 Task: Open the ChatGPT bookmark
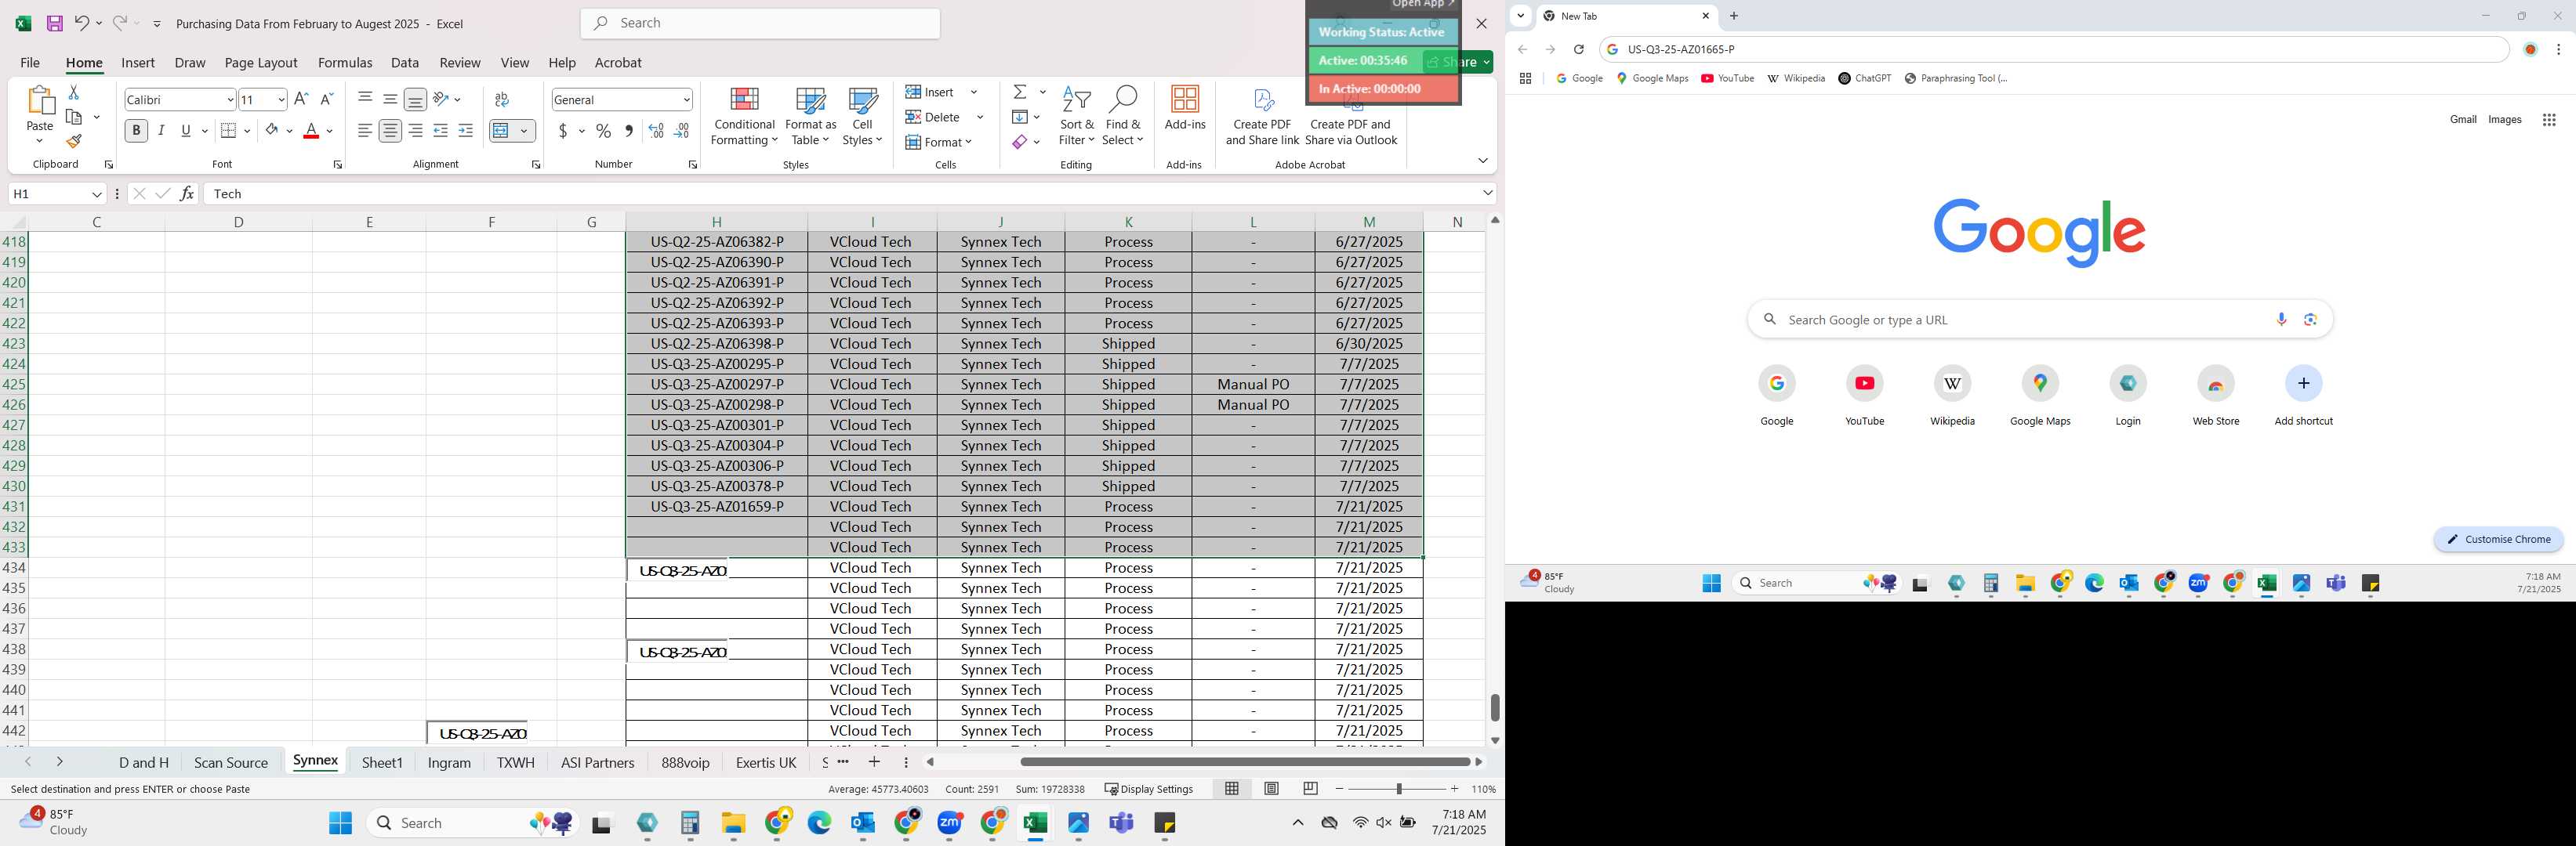point(1865,78)
